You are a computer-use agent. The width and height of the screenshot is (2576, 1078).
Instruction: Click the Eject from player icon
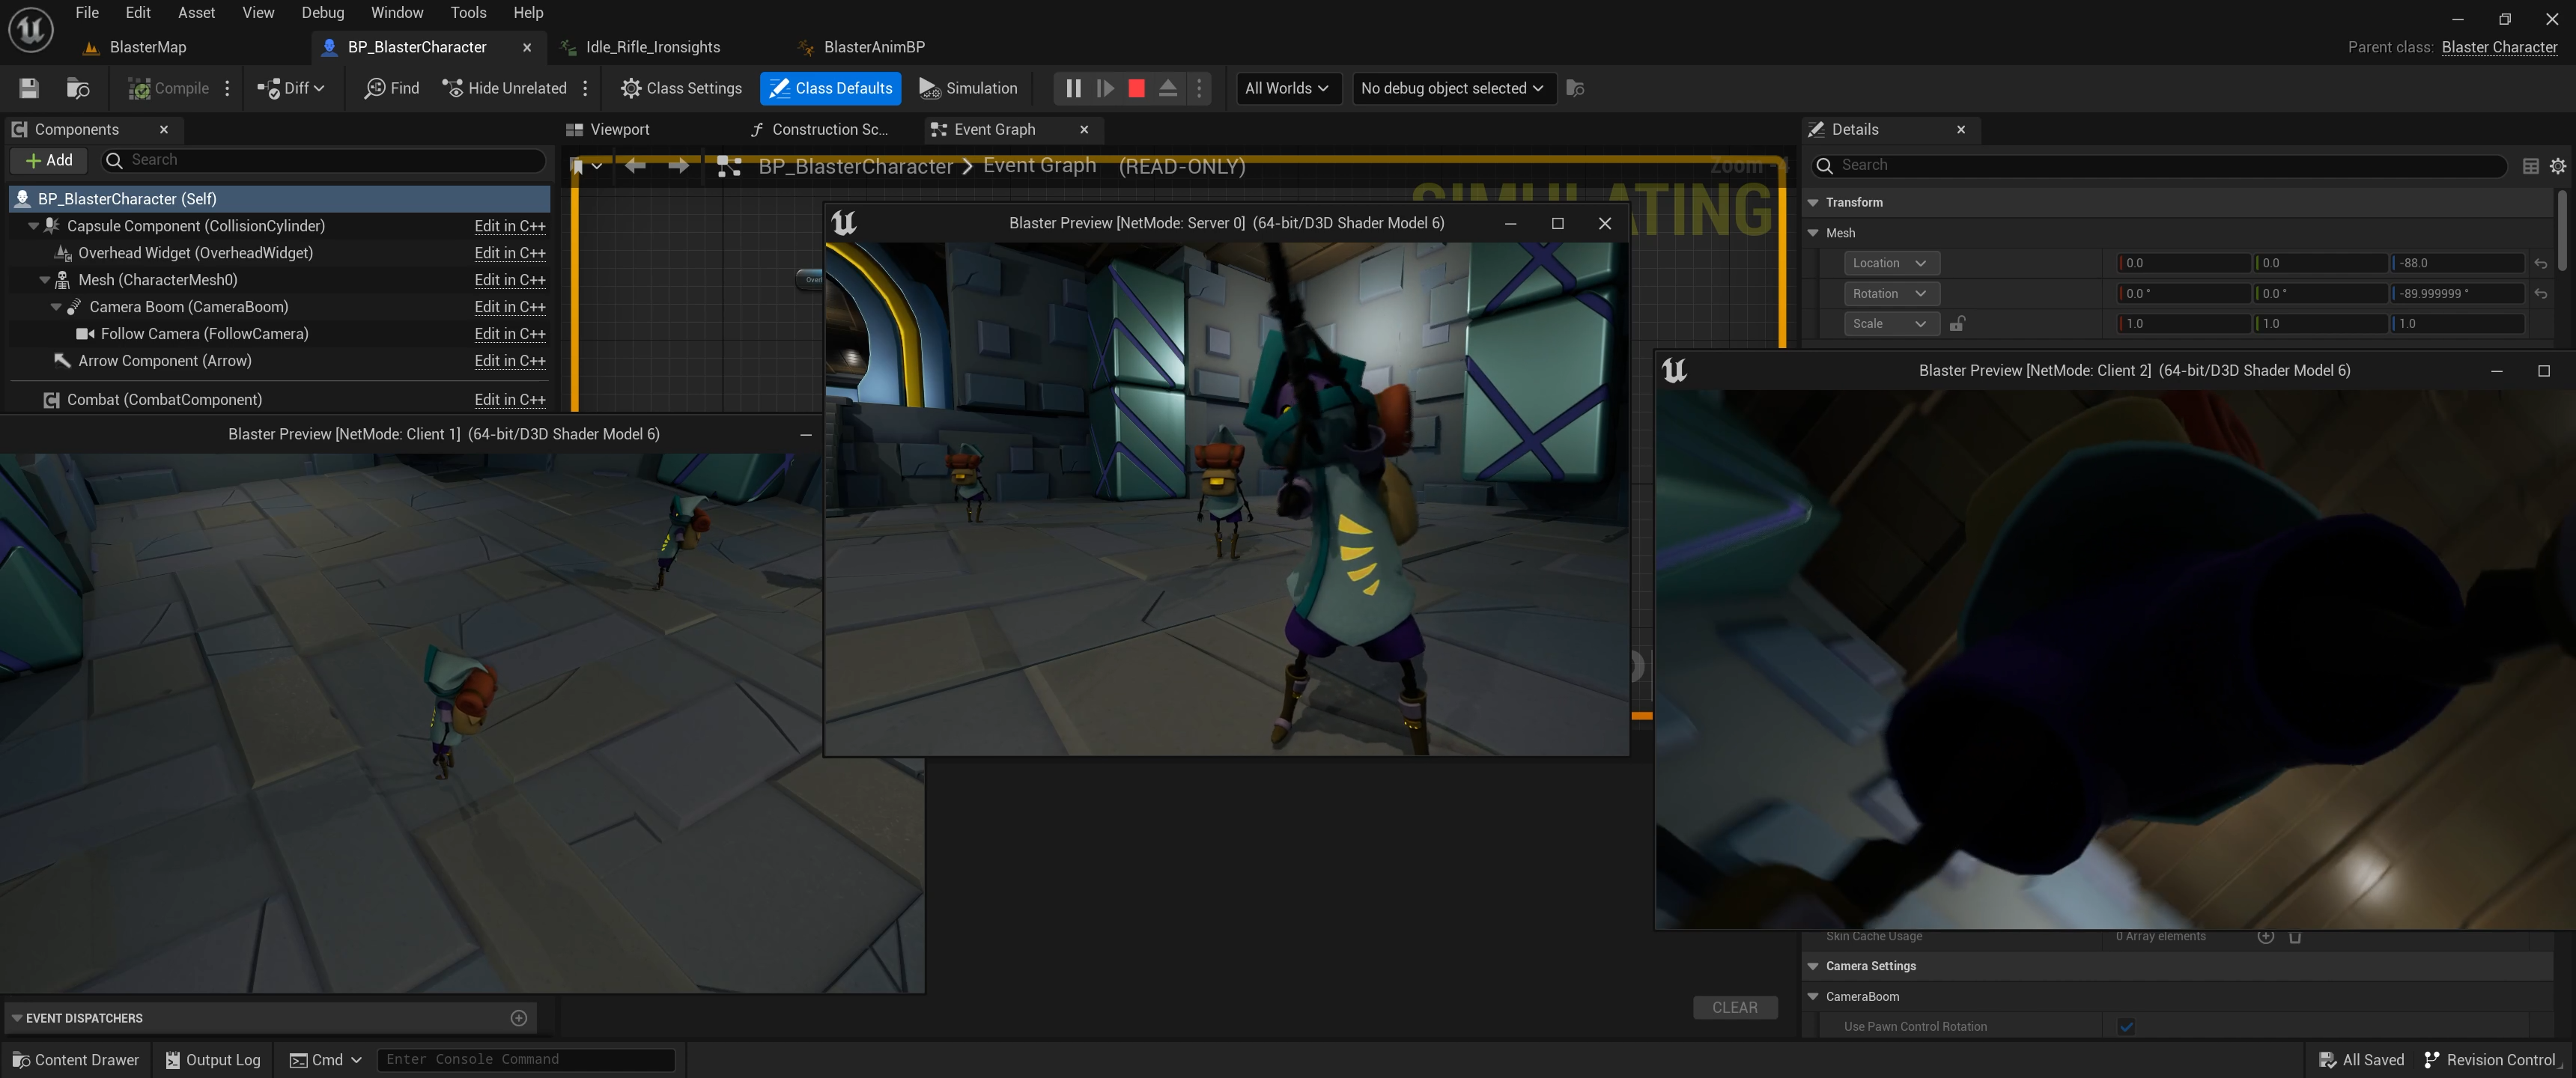(1167, 88)
